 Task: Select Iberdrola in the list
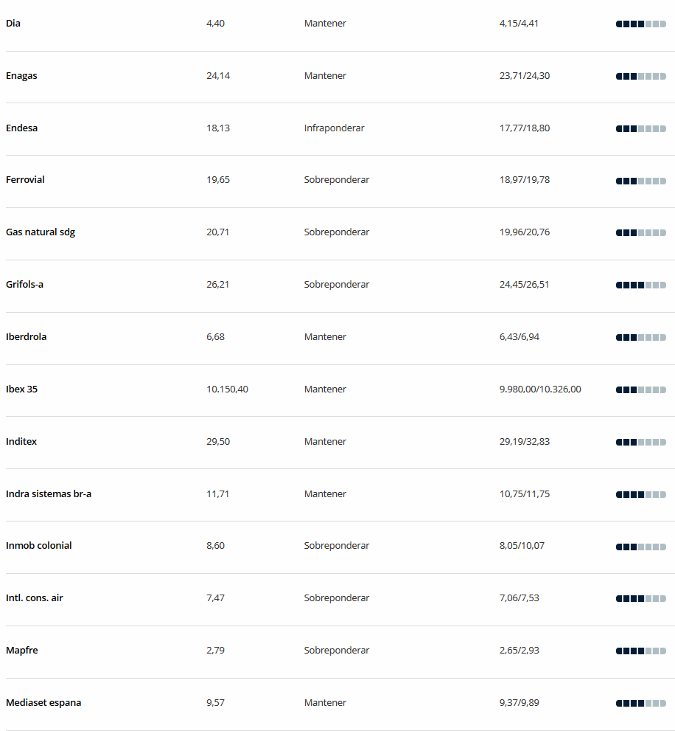pyautogui.click(x=26, y=336)
